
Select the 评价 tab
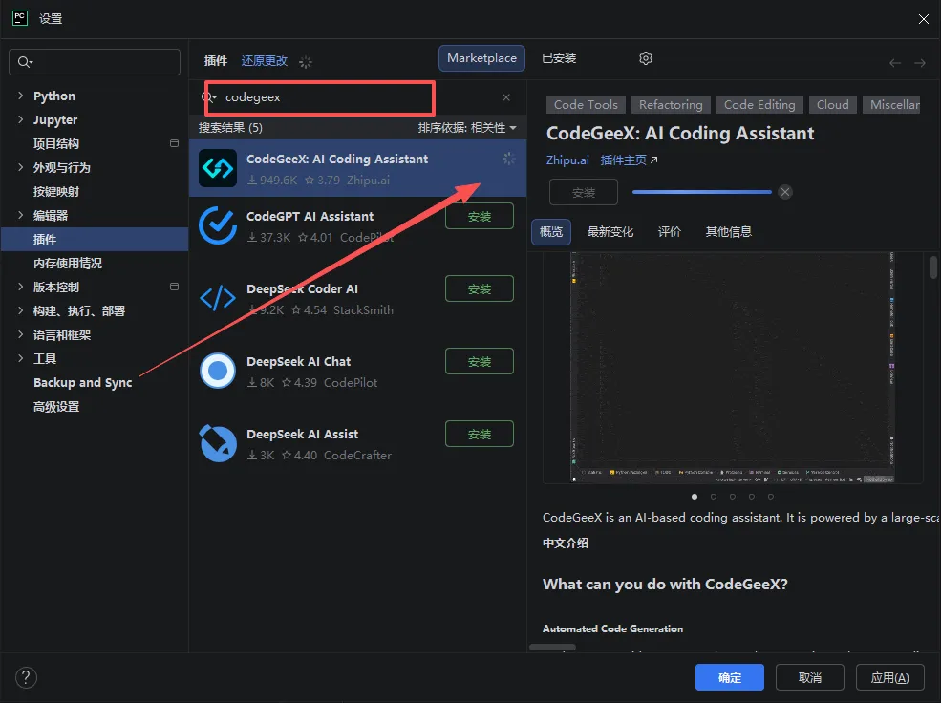[x=669, y=231]
